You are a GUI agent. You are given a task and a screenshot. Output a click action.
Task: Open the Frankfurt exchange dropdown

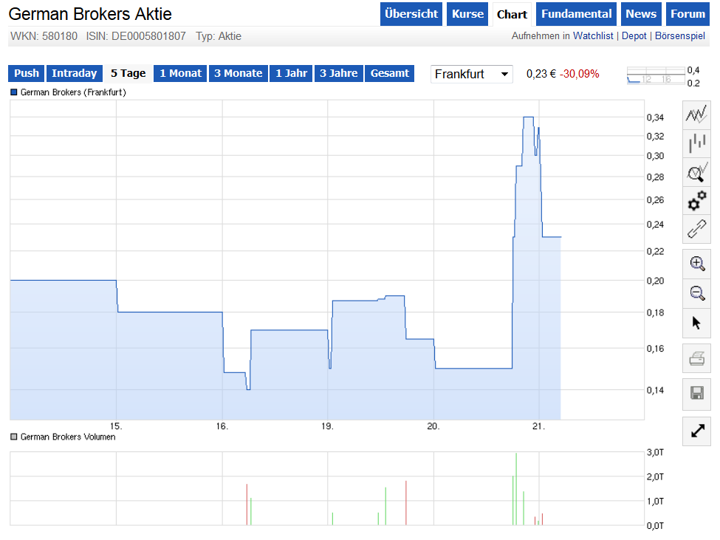(472, 74)
